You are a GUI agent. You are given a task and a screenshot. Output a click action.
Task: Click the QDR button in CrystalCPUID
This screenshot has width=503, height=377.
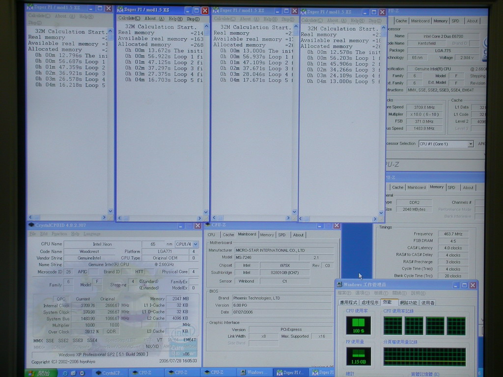click(112, 331)
